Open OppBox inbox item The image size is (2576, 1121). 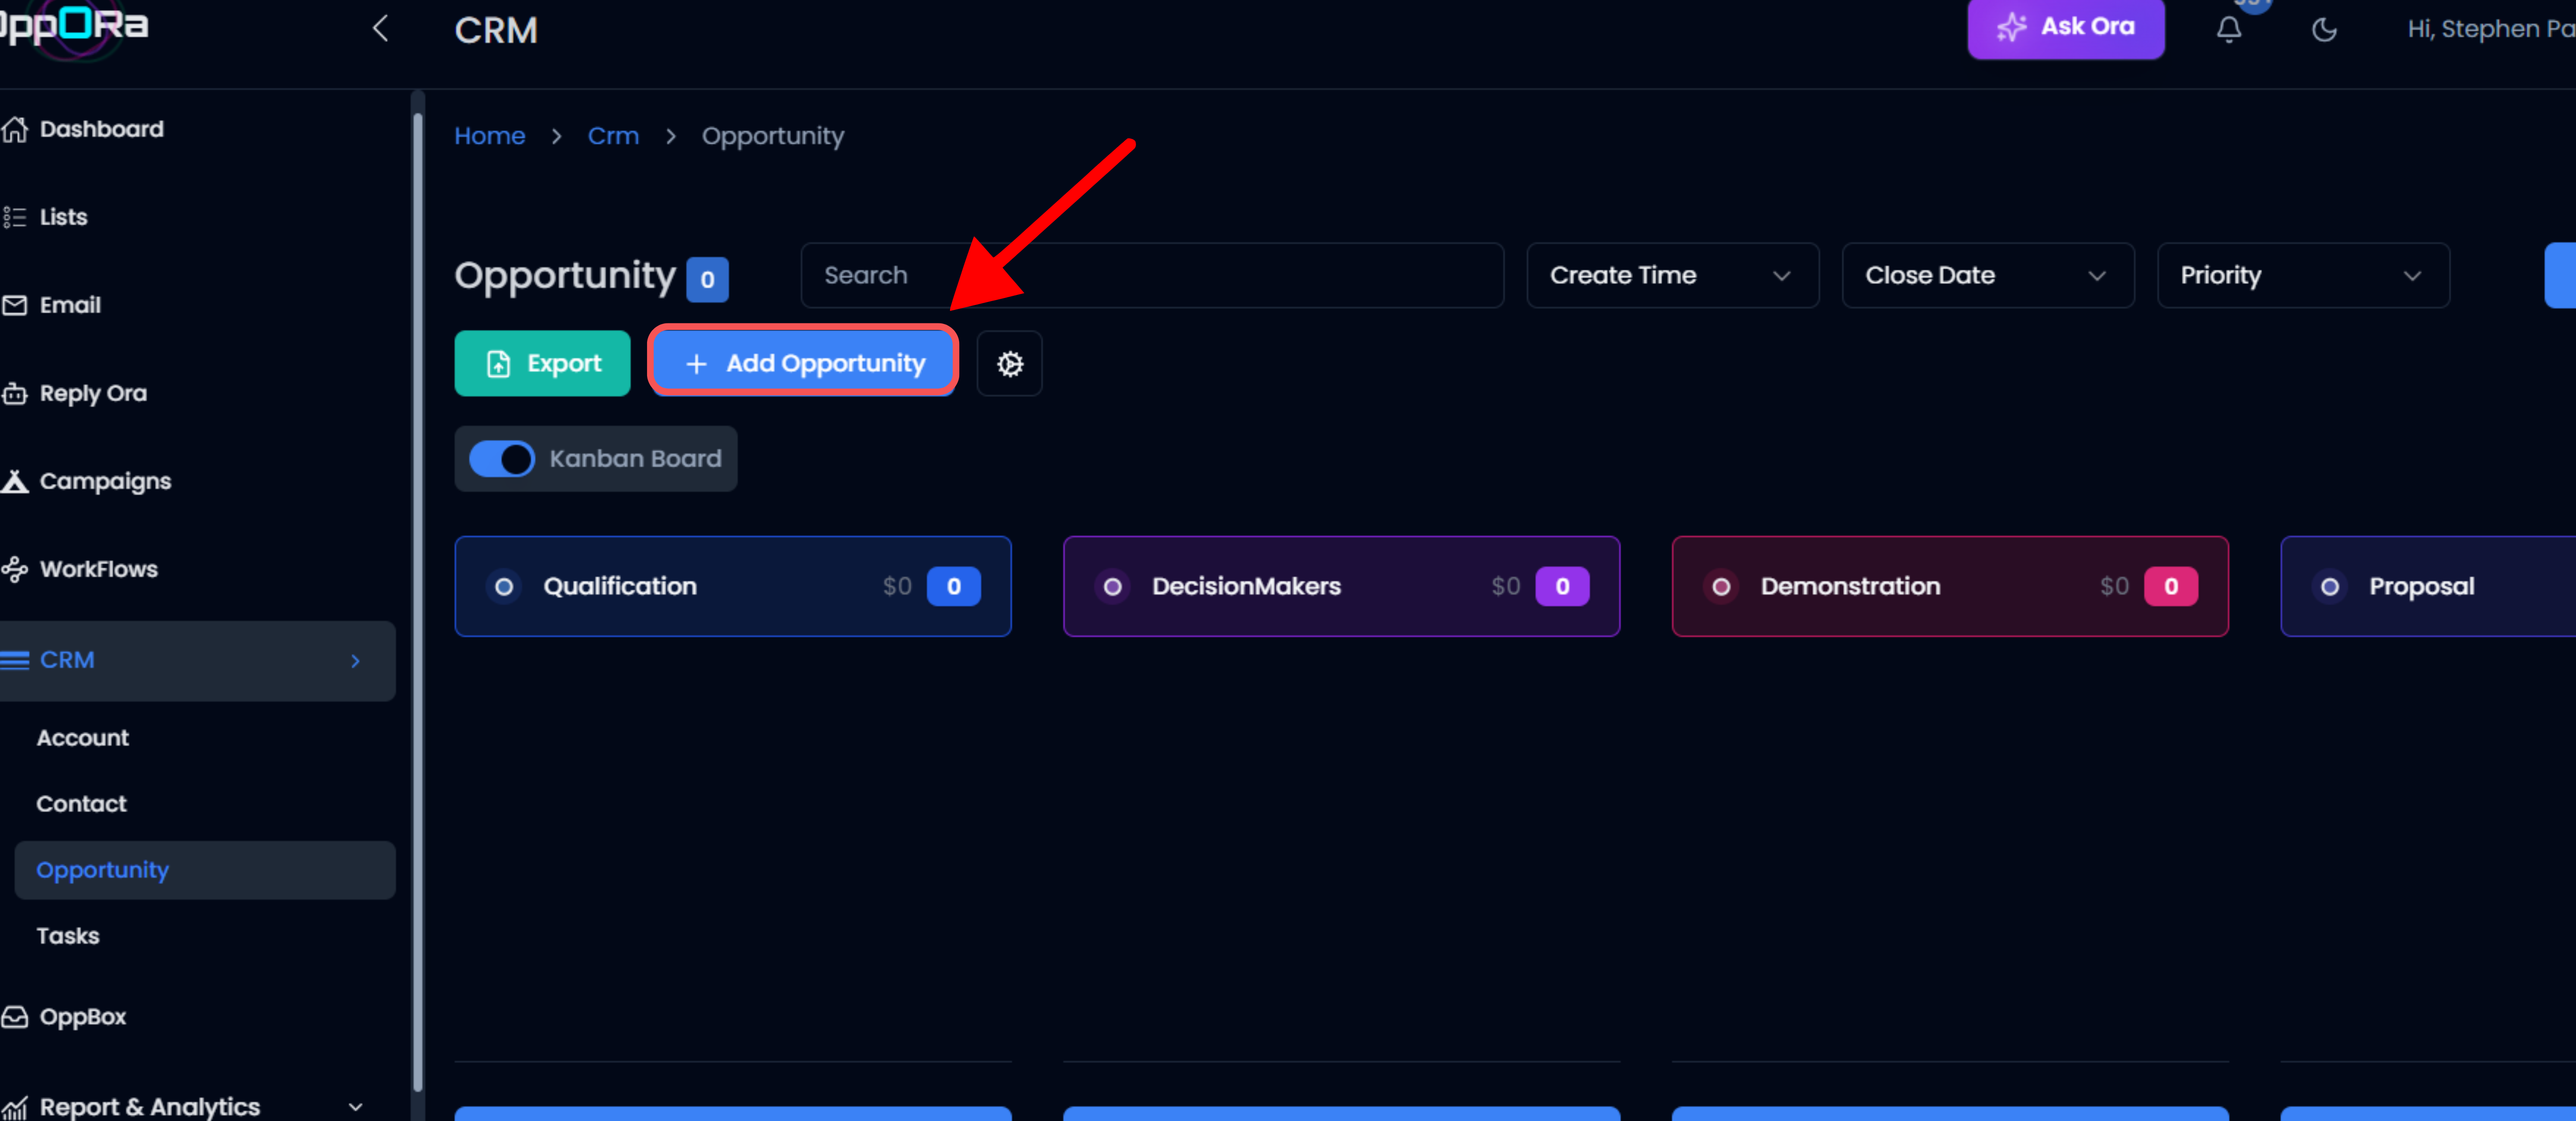[82, 1016]
